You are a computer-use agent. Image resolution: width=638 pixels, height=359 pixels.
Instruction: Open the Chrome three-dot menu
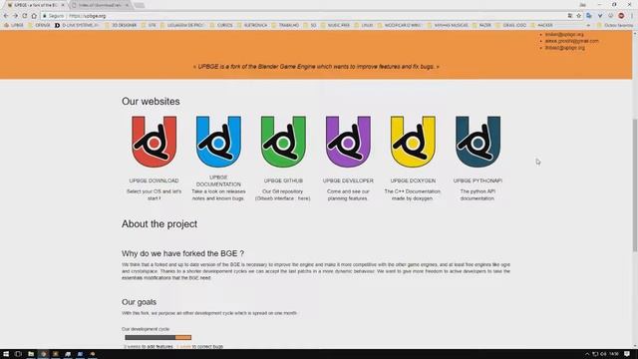(632, 16)
